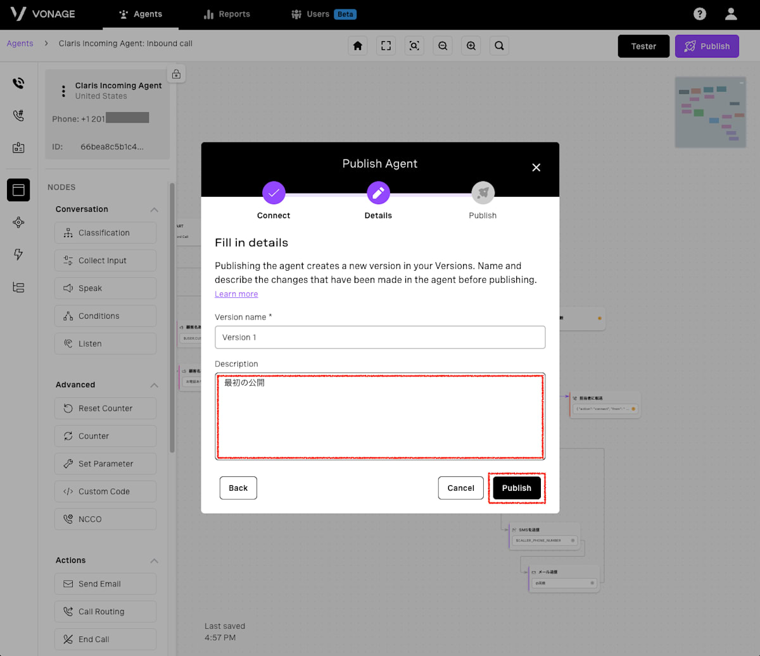Select the Classification node
Viewport: 760px width, 656px height.
tap(105, 233)
